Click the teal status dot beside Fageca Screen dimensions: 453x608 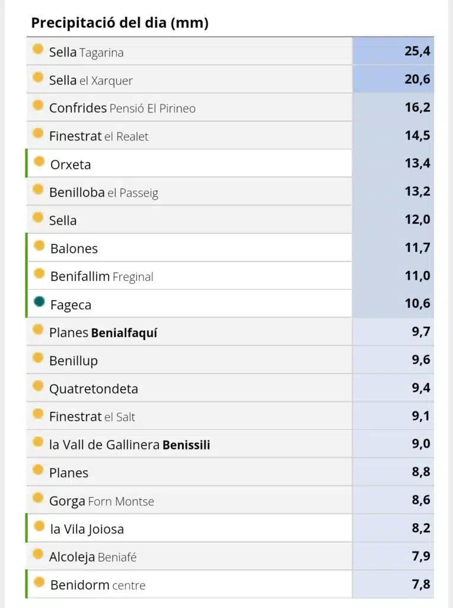(39, 302)
